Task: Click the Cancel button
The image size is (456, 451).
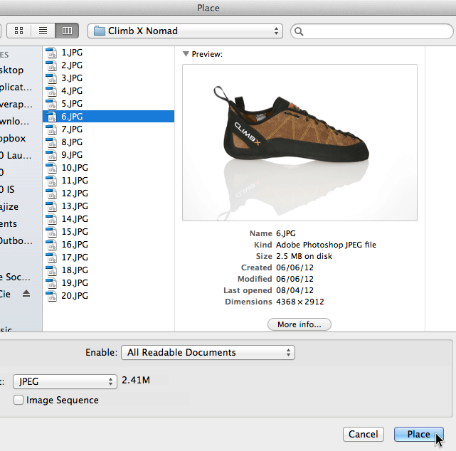Action: [363, 434]
